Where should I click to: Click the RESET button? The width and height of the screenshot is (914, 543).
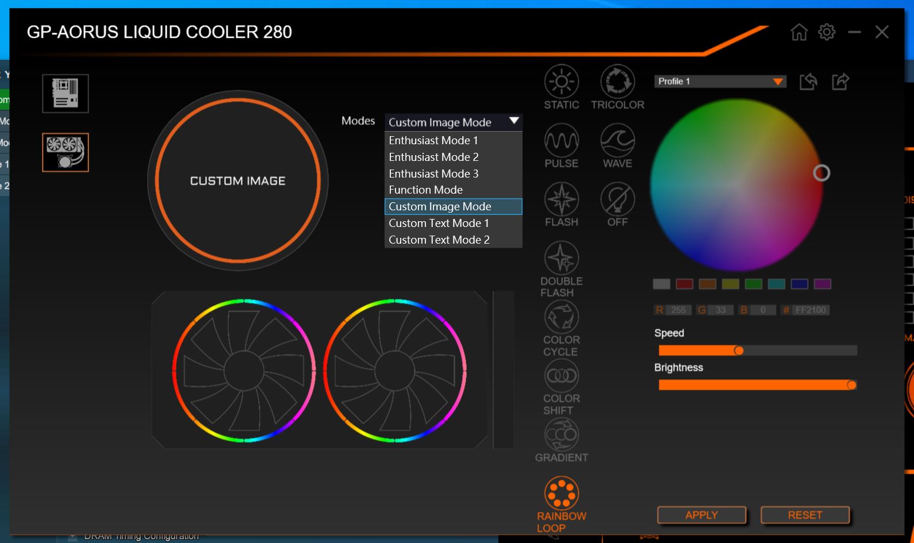coord(805,515)
